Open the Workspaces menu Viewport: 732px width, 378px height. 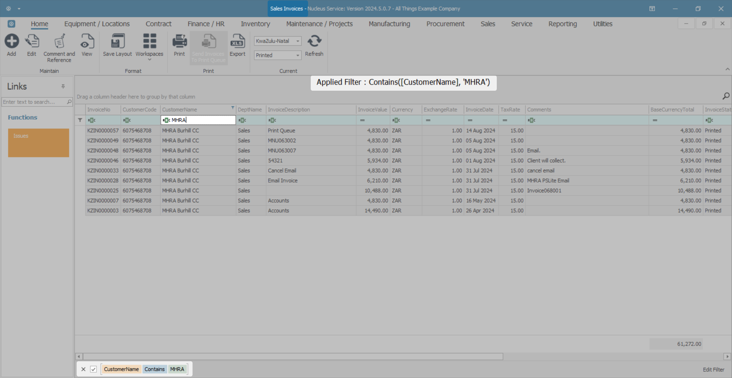click(149, 47)
